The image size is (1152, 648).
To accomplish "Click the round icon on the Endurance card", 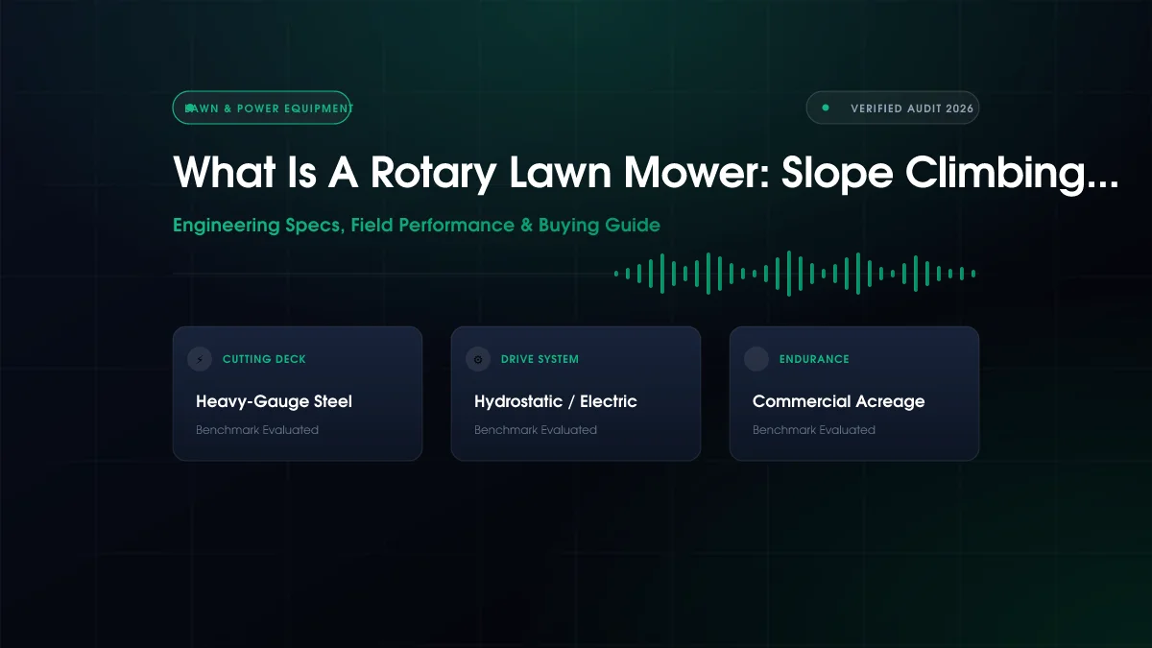I will click(756, 359).
